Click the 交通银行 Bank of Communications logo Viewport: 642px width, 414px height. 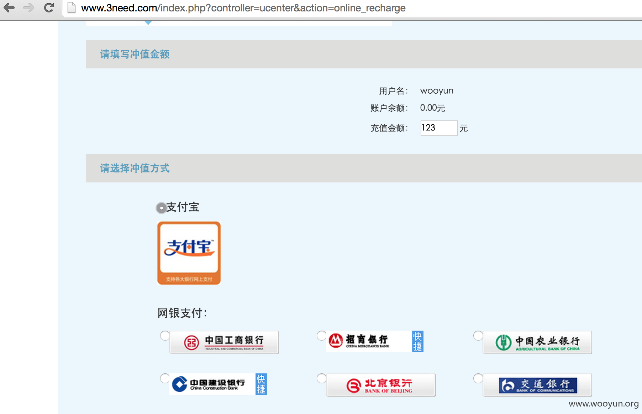point(537,385)
